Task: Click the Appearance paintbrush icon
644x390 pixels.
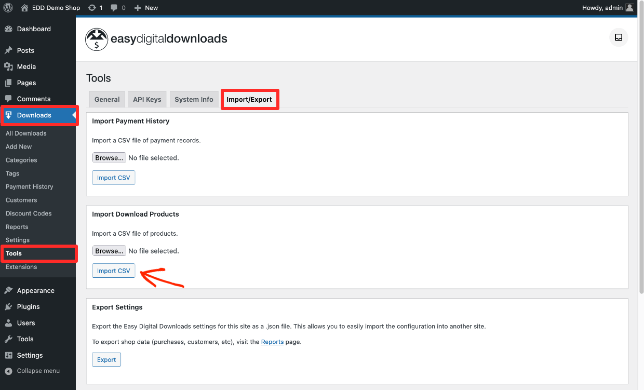Action: tap(8, 290)
